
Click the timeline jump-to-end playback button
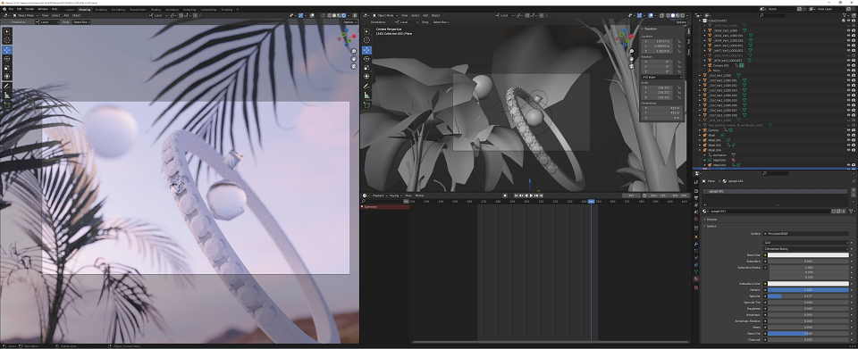click(542, 195)
